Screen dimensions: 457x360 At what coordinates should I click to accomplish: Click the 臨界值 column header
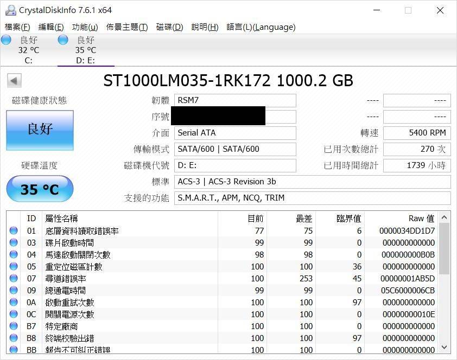(340, 218)
